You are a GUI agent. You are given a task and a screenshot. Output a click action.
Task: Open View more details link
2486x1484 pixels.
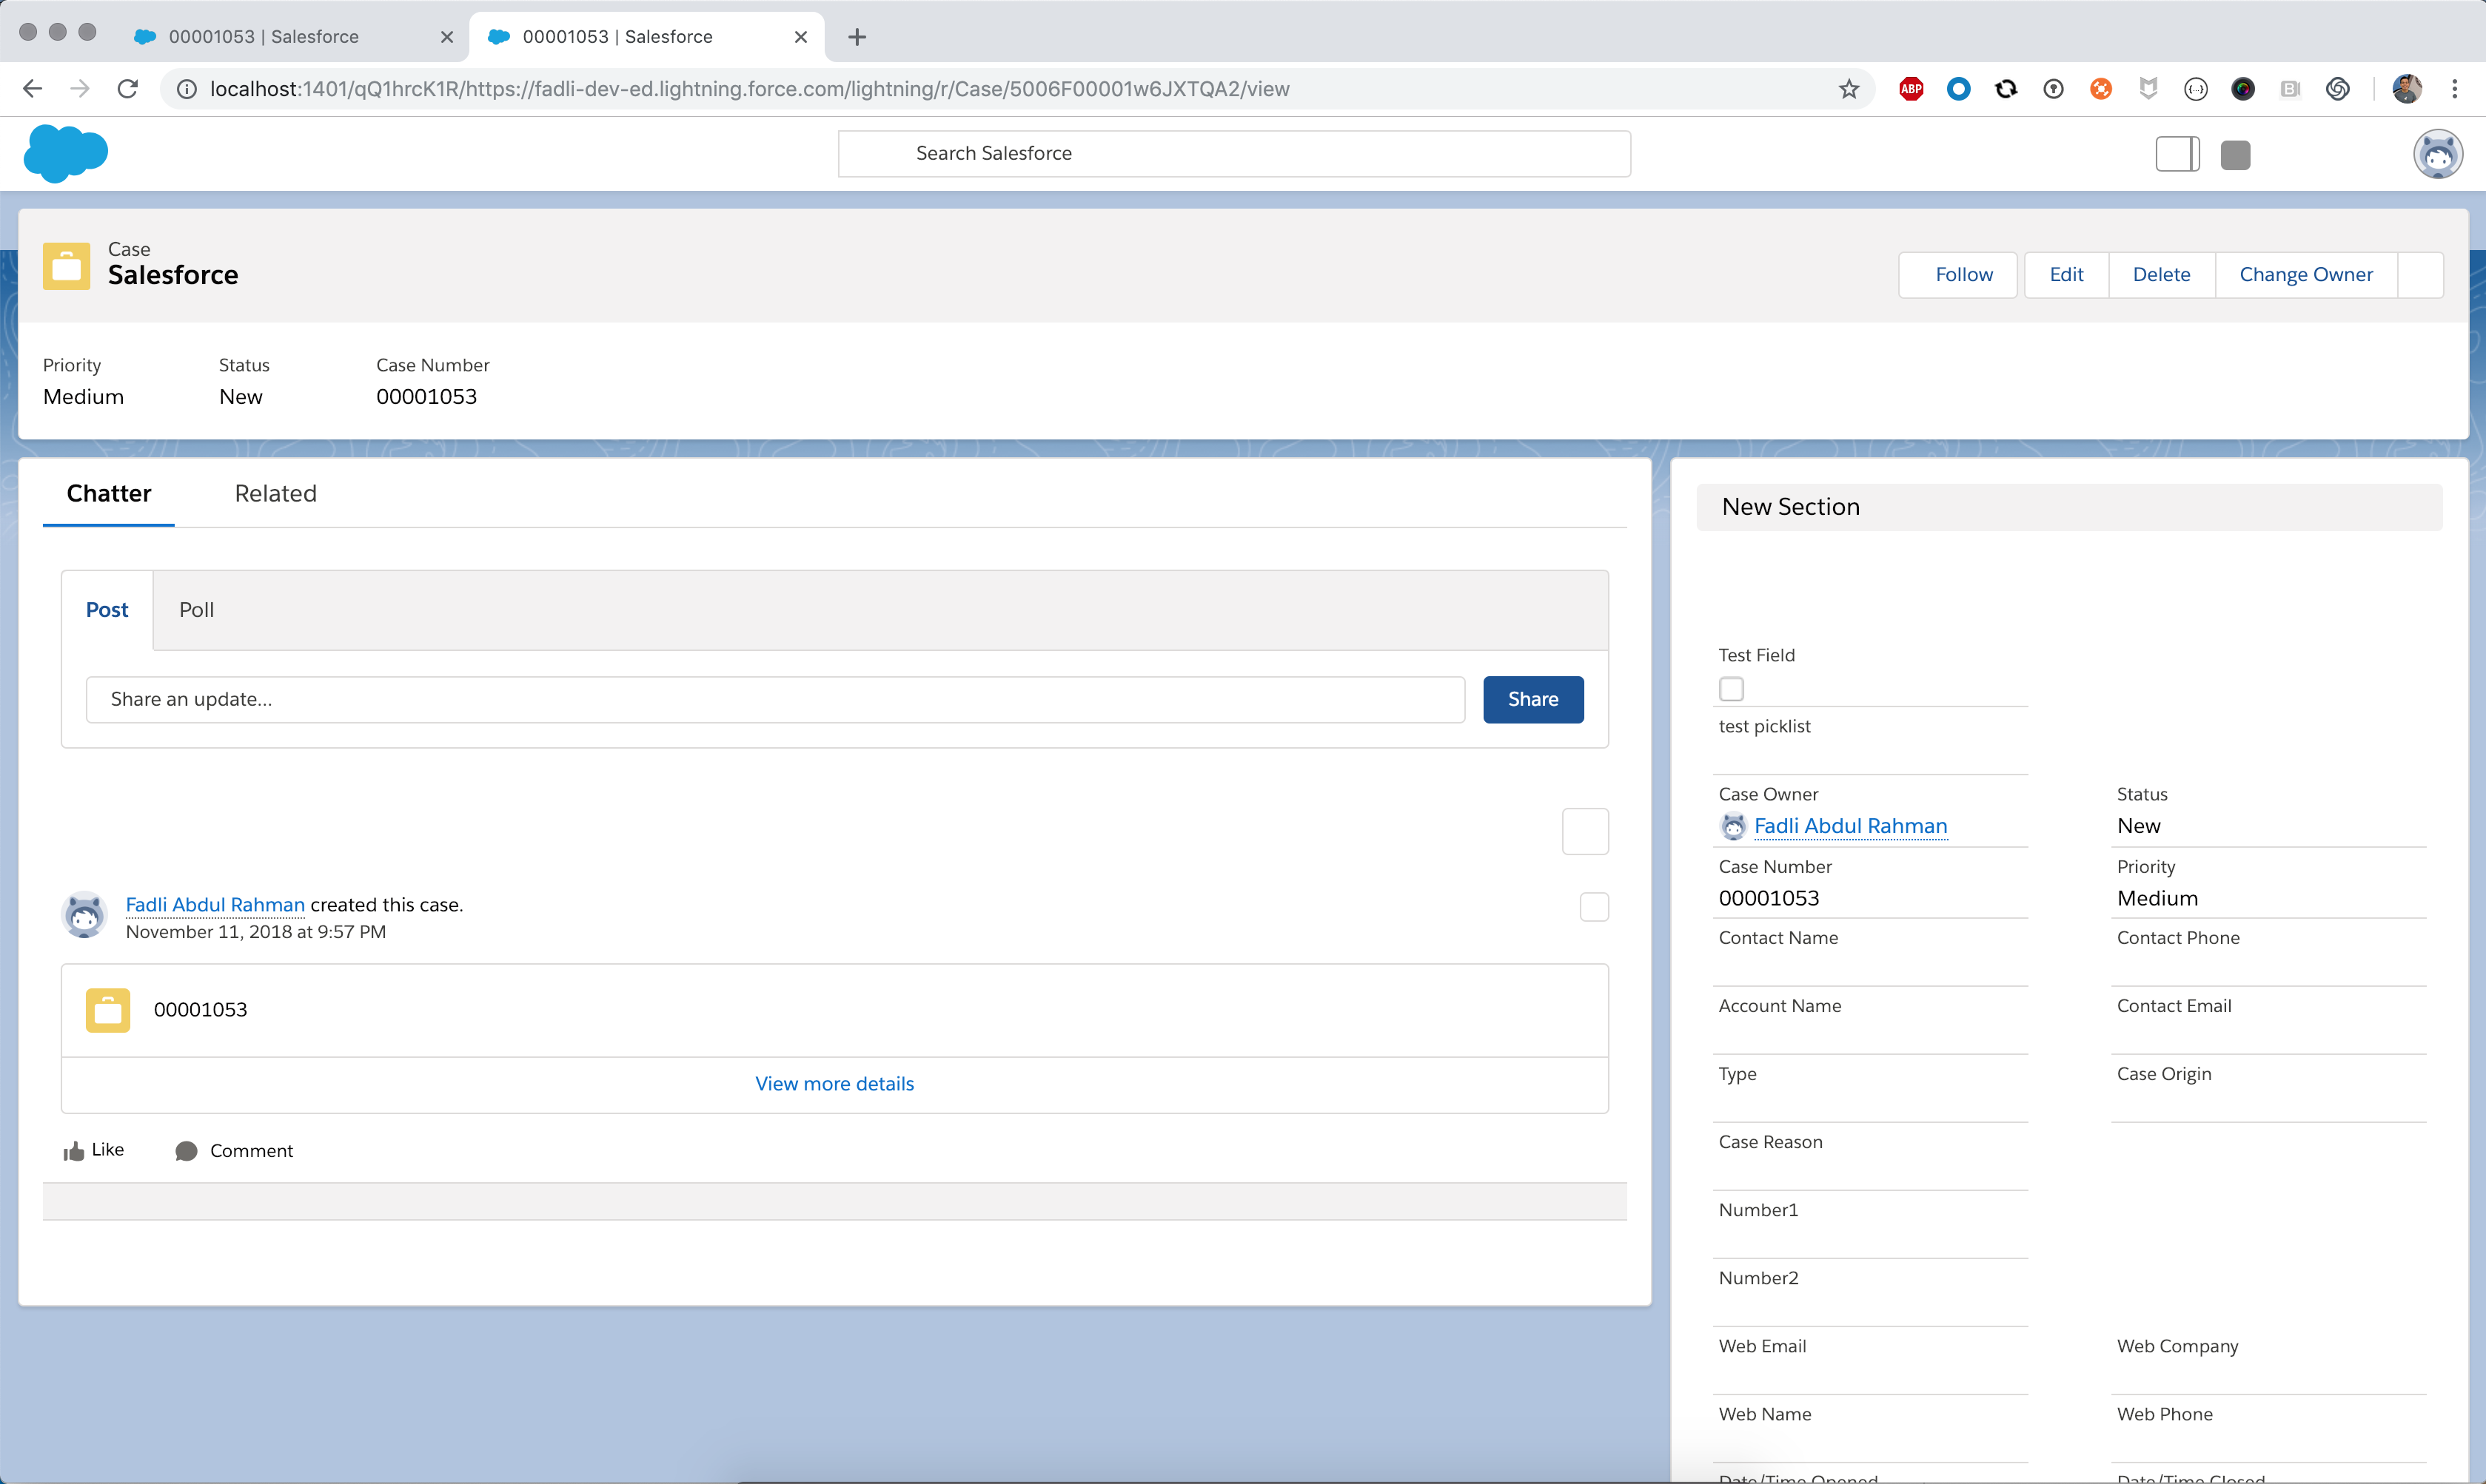pyautogui.click(x=834, y=1084)
